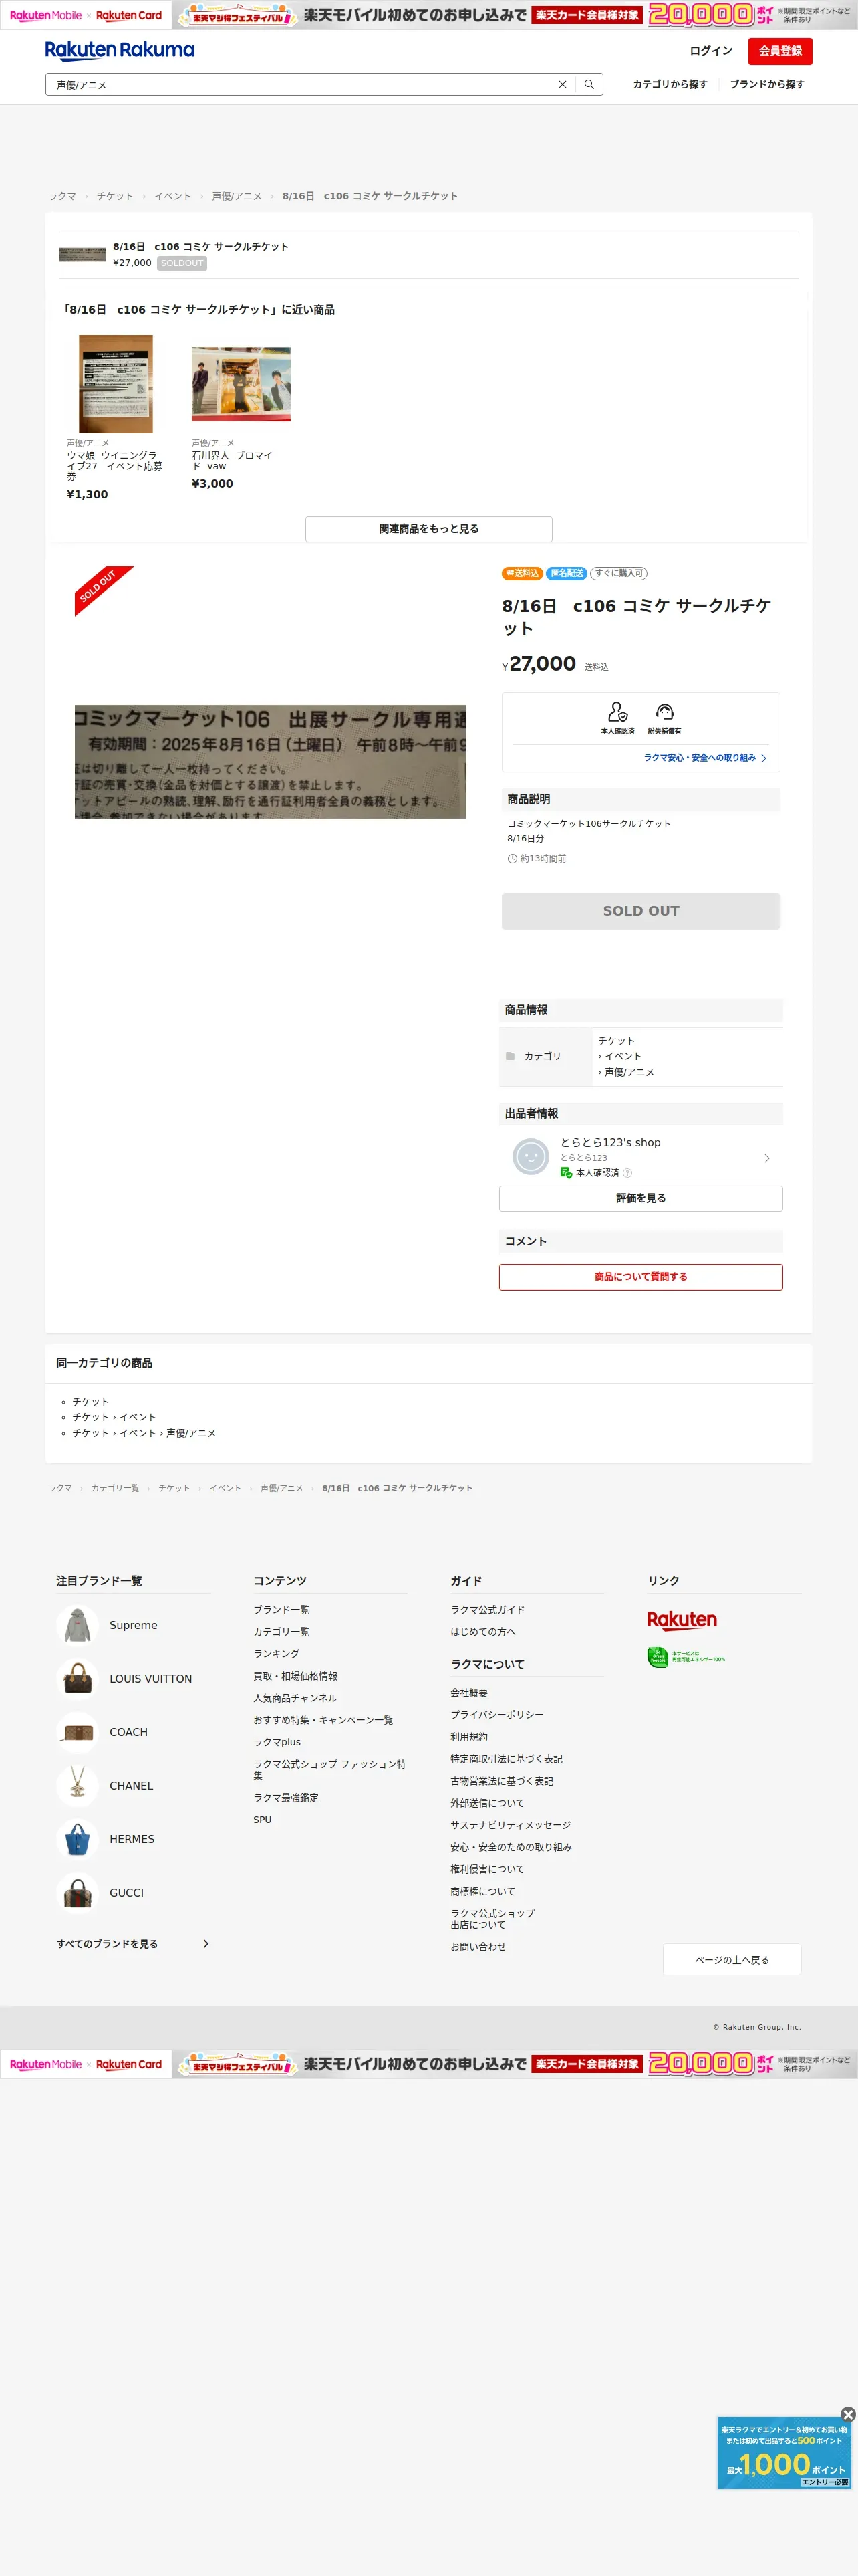858x2576 pixels.
Task: Click 声優/アニメ in the category info
Action: point(628,1072)
